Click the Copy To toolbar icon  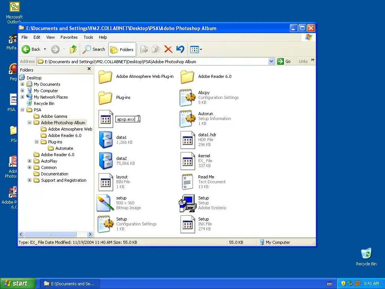click(x=156, y=49)
